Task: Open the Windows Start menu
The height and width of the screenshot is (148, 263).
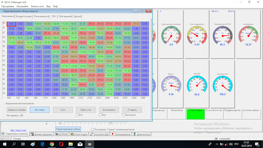Action: click(5, 144)
